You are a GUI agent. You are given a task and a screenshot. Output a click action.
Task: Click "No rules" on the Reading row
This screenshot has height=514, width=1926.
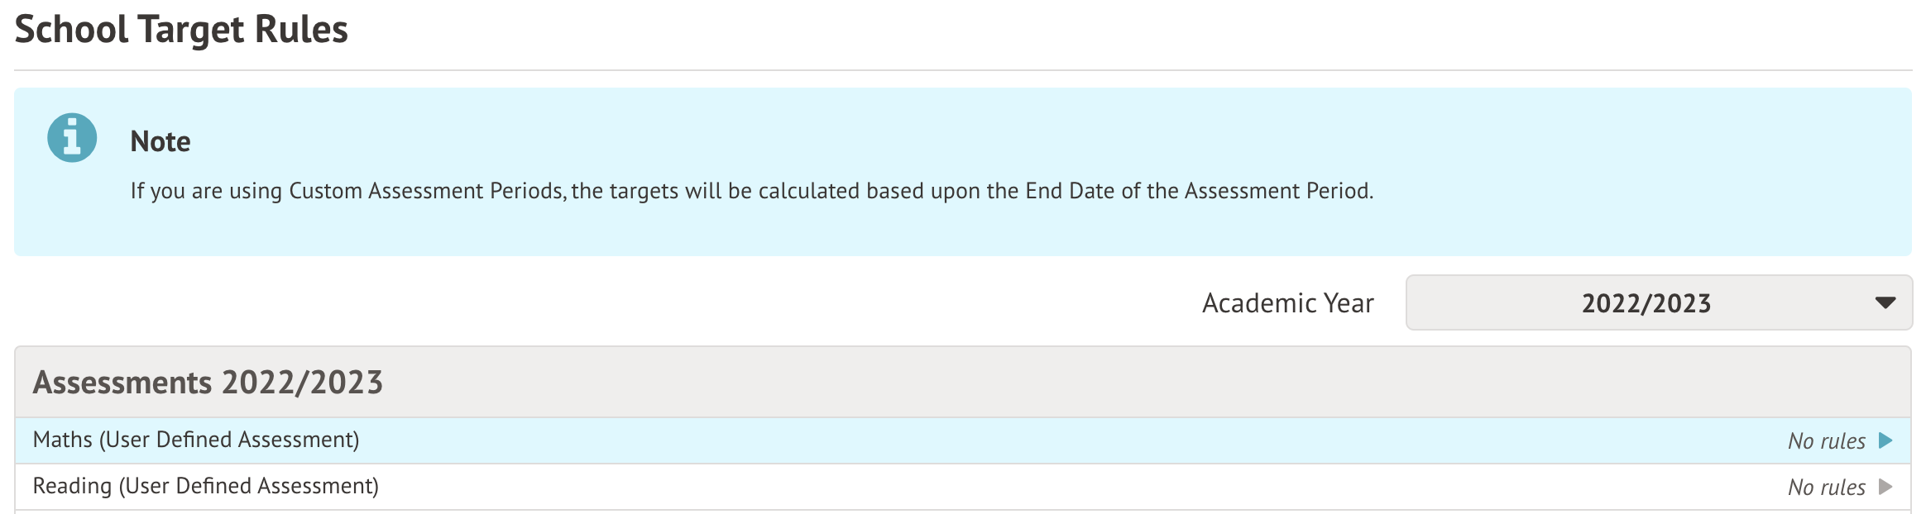pyautogui.click(x=1826, y=488)
